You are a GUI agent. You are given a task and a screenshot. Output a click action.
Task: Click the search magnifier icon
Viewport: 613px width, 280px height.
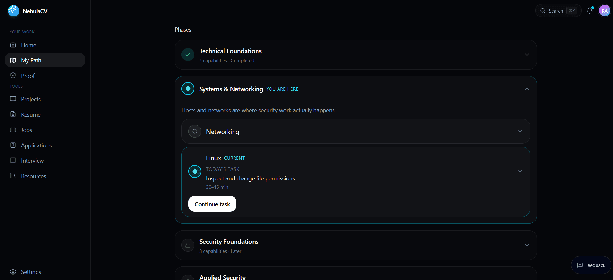pos(543,11)
